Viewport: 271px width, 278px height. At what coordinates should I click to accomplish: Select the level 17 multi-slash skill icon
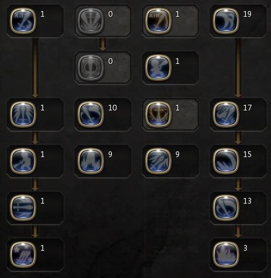[x=226, y=114]
